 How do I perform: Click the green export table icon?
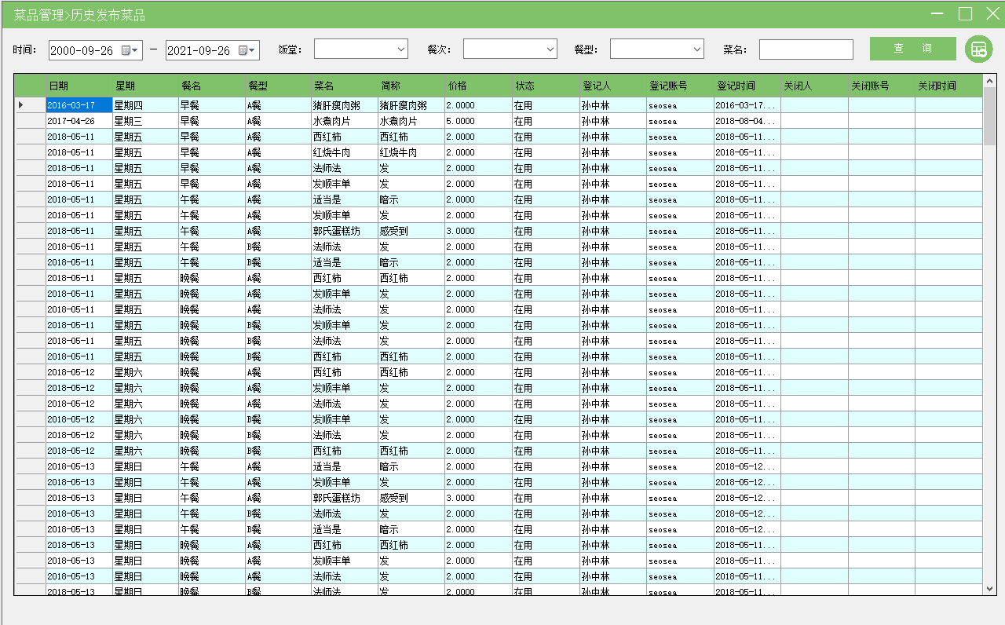(x=978, y=49)
